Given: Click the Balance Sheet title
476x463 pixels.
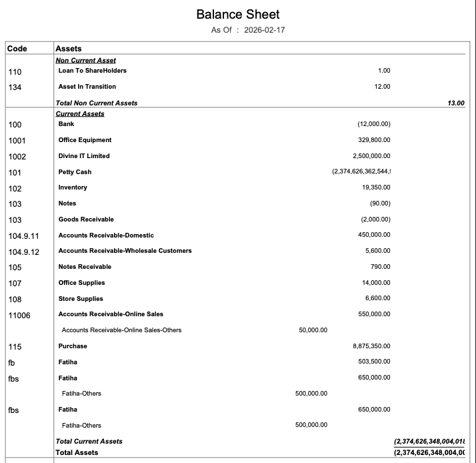Looking at the screenshot, I should 238,14.
